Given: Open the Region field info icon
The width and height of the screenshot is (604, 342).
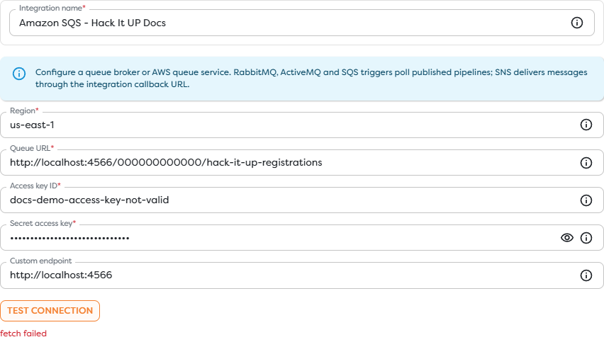Looking at the screenshot, I should pyautogui.click(x=586, y=125).
